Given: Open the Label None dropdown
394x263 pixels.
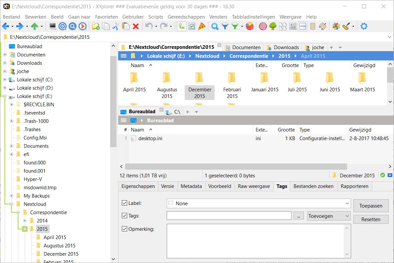Looking at the screenshot, I should pyautogui.click(x=259, y=203).
